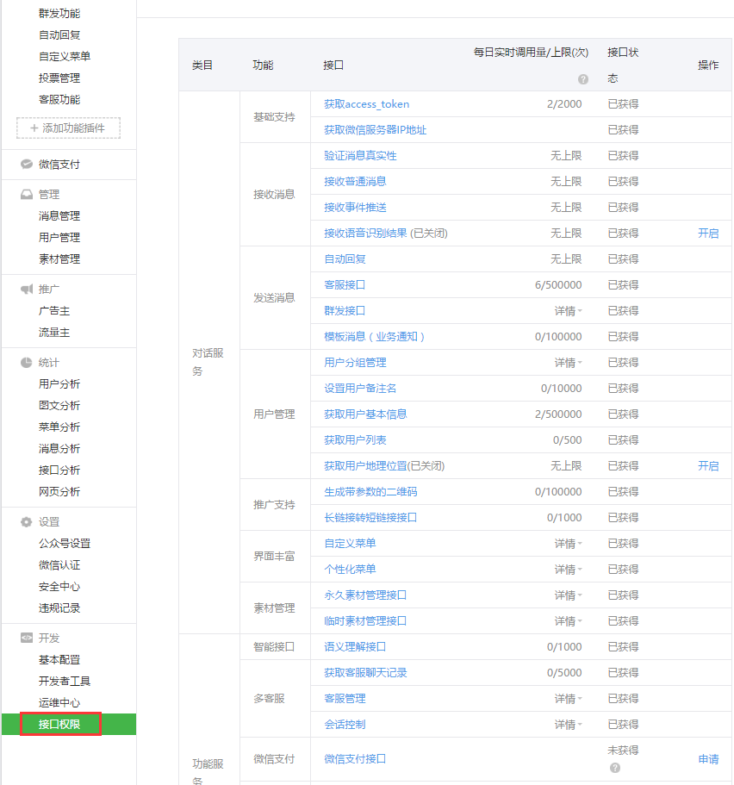Image resolution: width=734 pixels, height=785 pixels.
Task: Expand the 详情 dropdown for 群发接口
Action: pyautogui.click(x=568, y=311)
